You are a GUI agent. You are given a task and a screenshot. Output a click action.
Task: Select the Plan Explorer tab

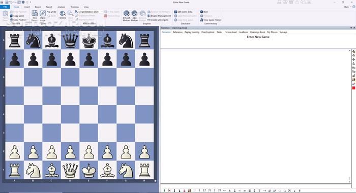(207, 32)
